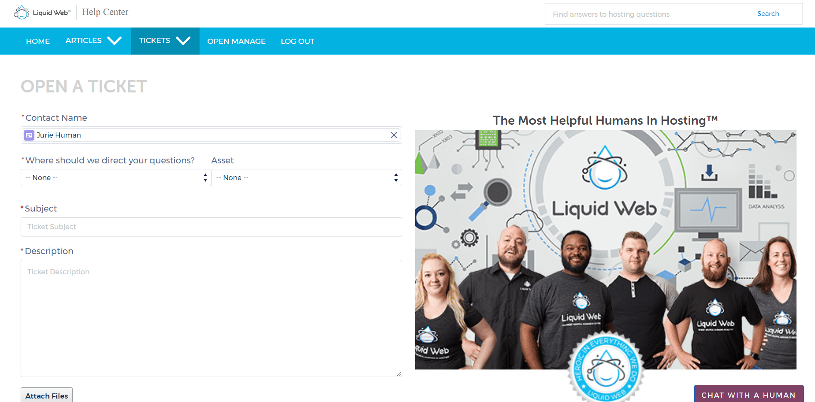815x402 pixels.
Task: Expand the TICKETS dropdown chevron
Action: (x=183, y=41)
